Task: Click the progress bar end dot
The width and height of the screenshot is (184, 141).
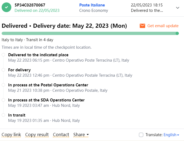Action: tap(177, 33)
